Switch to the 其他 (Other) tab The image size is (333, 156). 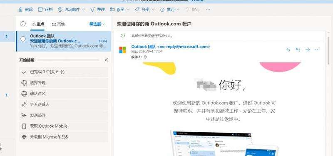pyautogui.click(x=58, y=24)
